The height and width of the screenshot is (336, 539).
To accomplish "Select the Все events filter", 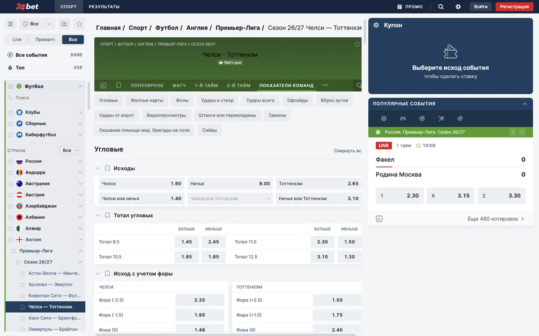I will pyautogui.click(x=73, y=39).
